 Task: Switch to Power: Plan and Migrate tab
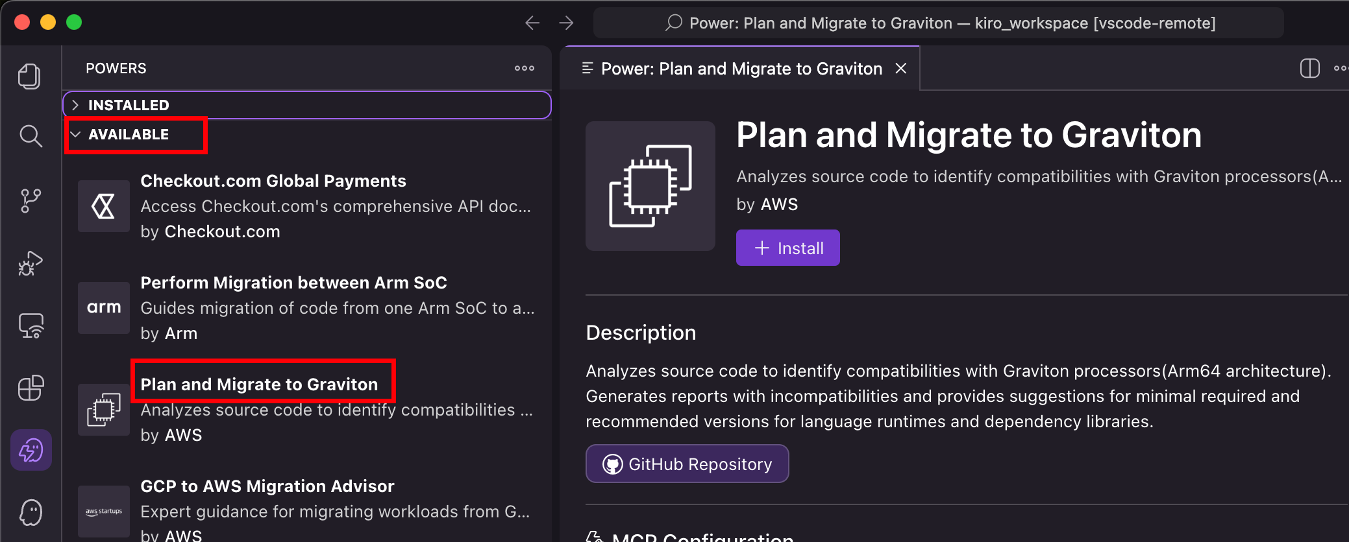(741, 69)
